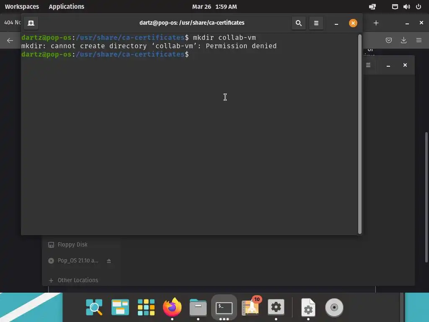Select the 404 Not Found browser tab
Screen dimensions: 429x322
click(x=12, y=23)
